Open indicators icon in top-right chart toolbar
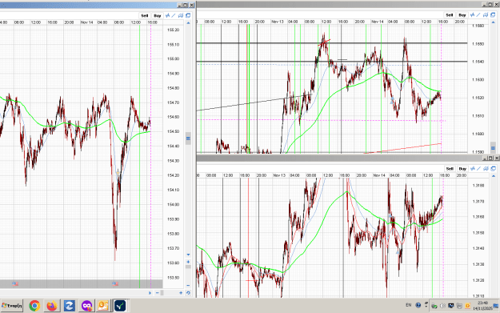 pyautogui.click(x=473, y=14)
